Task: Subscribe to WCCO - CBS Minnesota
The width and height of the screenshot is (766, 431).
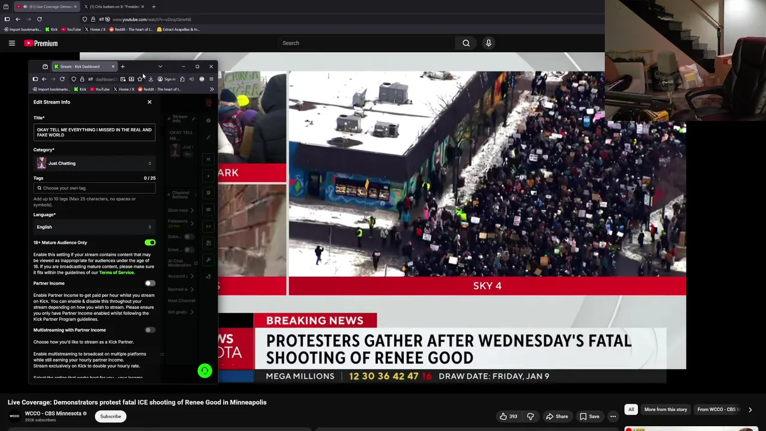Action: (x=111, y=417)
